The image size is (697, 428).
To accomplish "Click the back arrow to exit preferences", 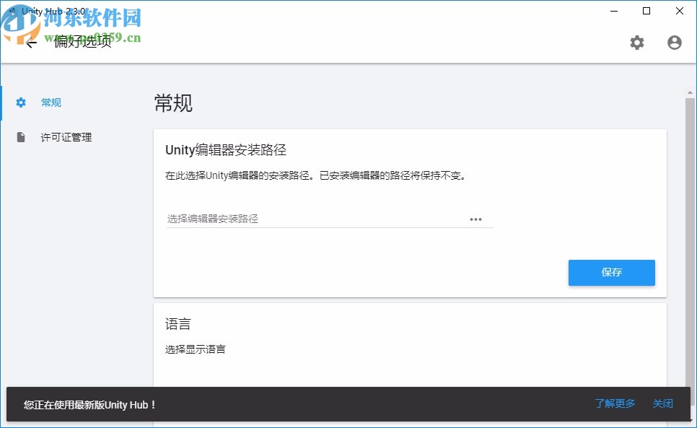I will pyautogui.click(x=30, y=43).
